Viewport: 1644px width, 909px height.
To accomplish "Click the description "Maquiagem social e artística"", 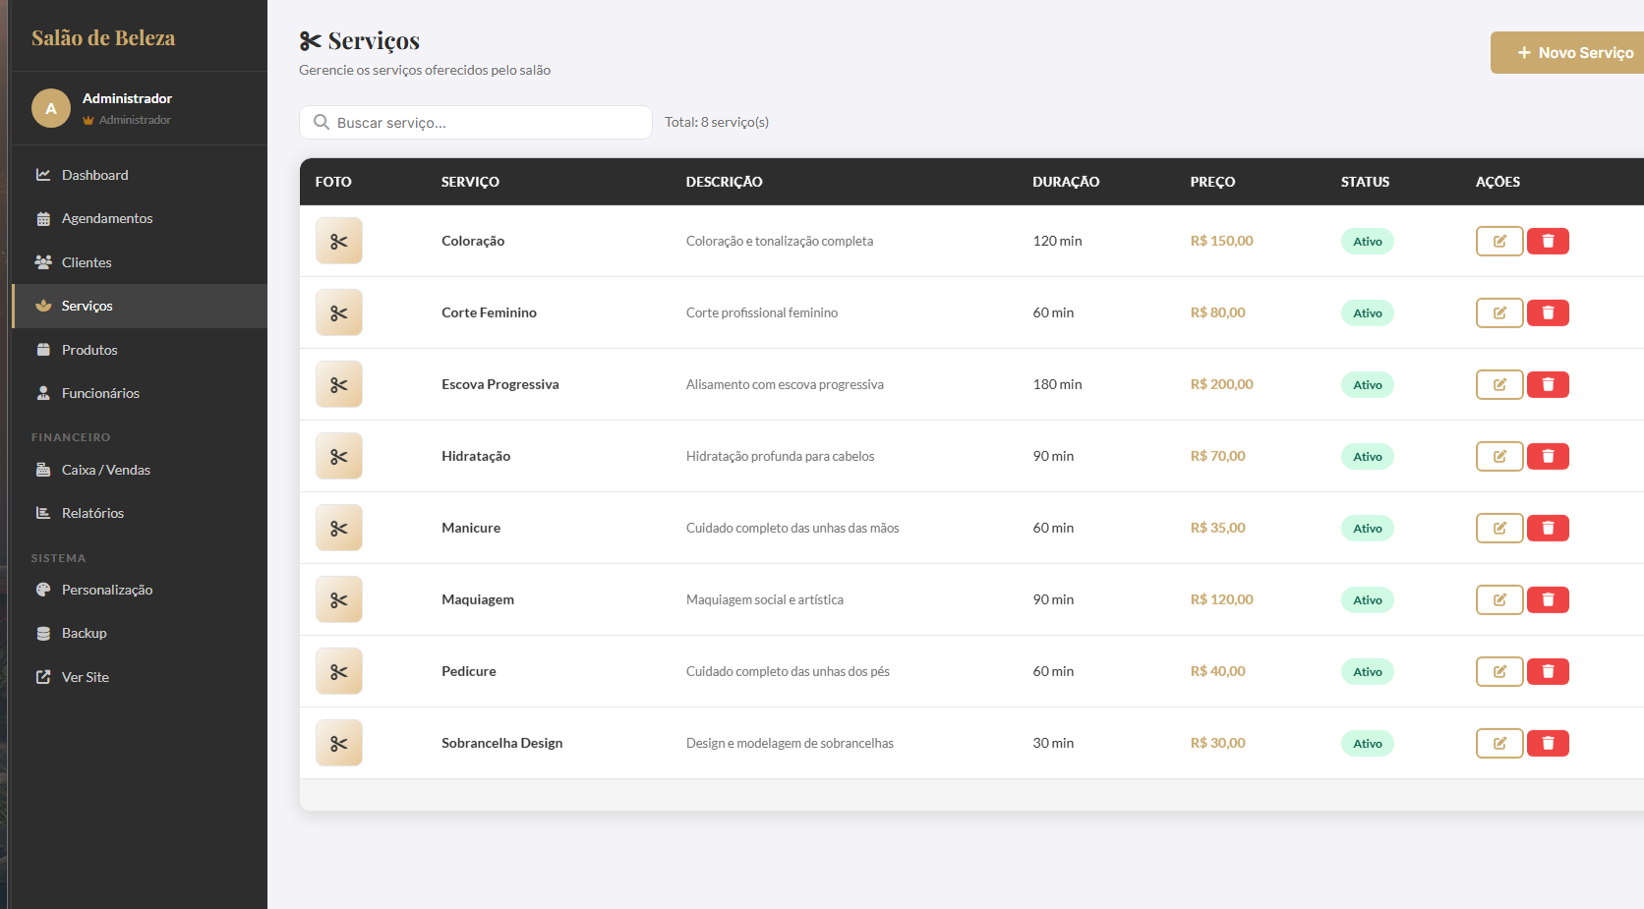I will coord(765,599).
